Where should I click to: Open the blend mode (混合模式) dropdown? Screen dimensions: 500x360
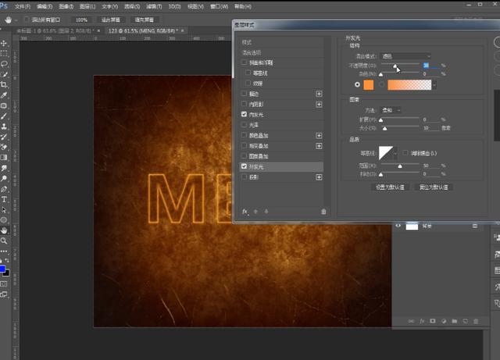(x=405, y=56)
